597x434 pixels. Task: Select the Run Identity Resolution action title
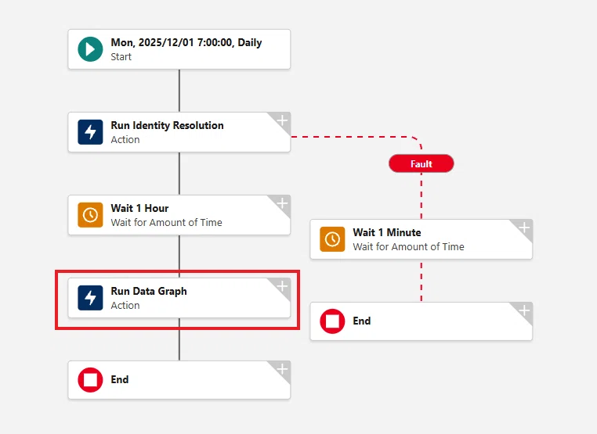pos(167,125)
